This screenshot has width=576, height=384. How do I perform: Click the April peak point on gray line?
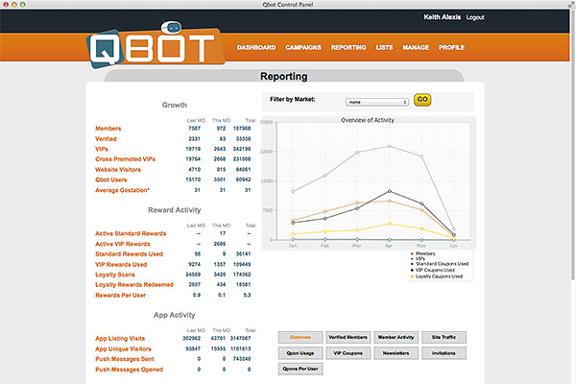[390, 146]
